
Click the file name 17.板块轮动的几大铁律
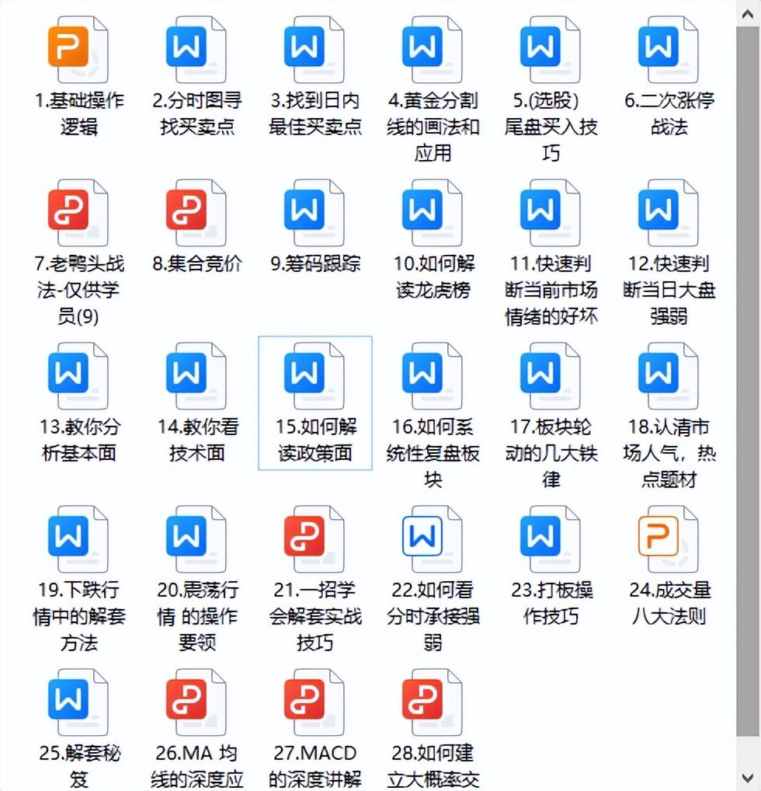pyautogui.click(x=551, y=453)
